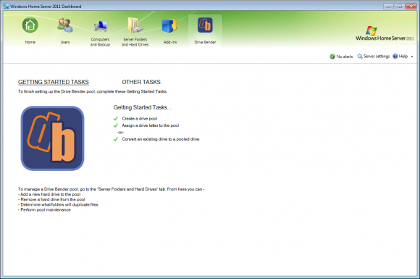Click the Server settings magnifier icon
The width and height of the screenshot is (420, 279).
click(360, 56)
